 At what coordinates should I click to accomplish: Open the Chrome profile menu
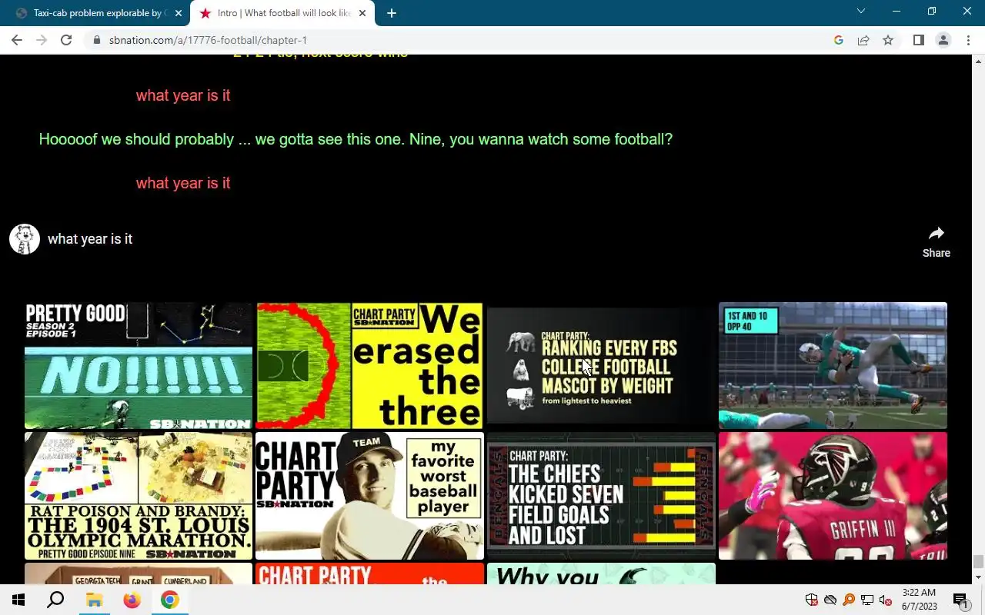click(943, 40)
